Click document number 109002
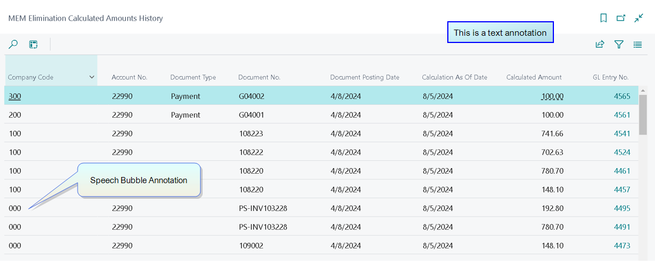Screen dimensions: 655x263 click(251, 246)
